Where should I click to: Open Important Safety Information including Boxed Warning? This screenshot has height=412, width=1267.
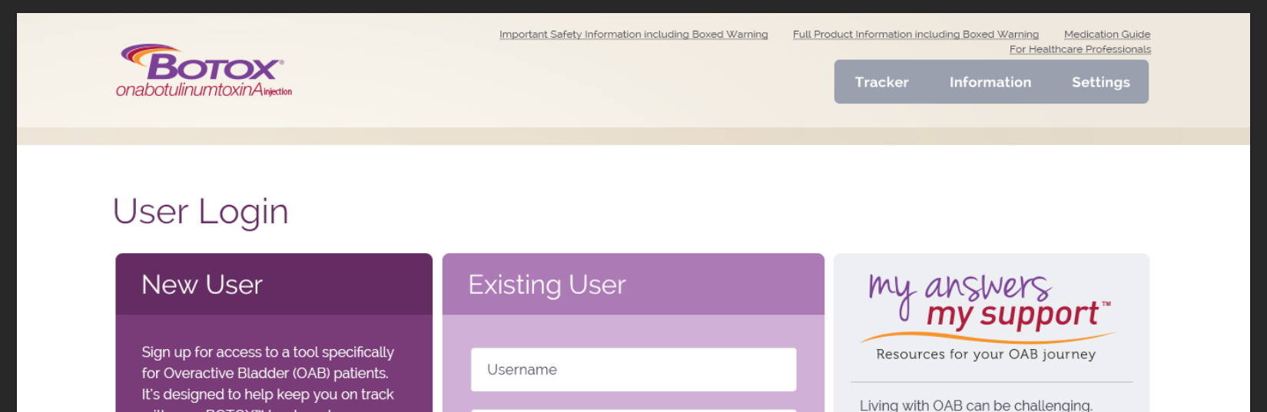pyautogui.click(x=633, y=35)
